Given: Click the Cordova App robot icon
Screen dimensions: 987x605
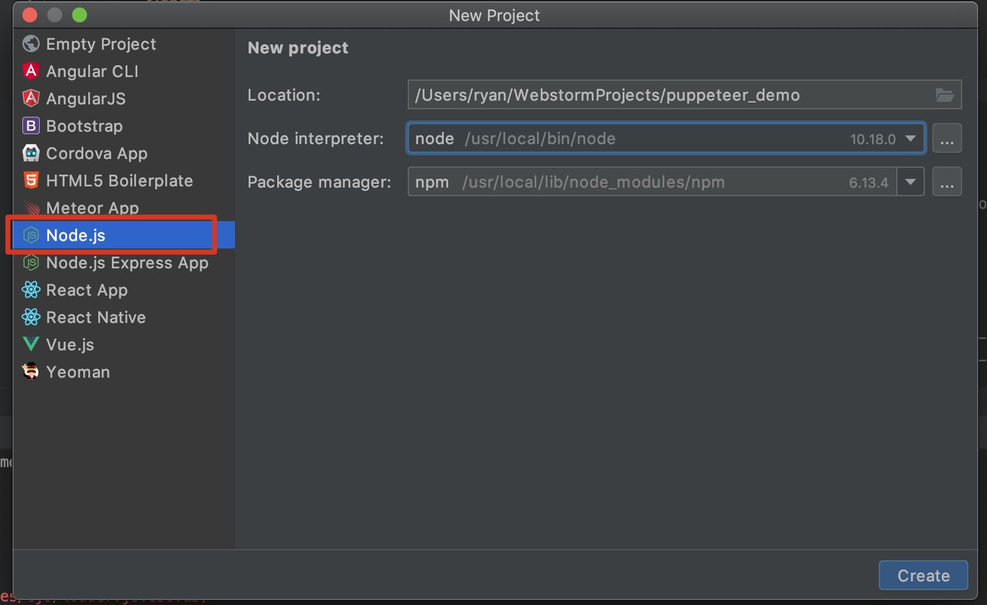Looking at the screenshot, I should click(x=31, y=153).
